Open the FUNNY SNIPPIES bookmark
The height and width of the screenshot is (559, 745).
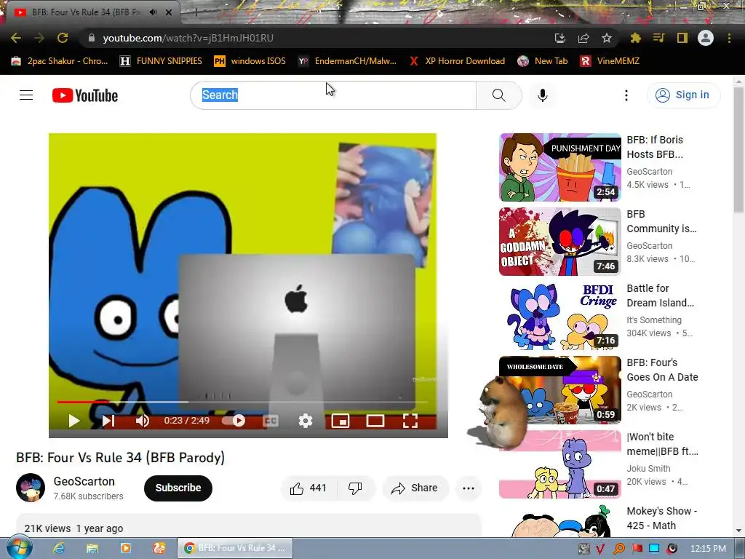pos(161,61)
